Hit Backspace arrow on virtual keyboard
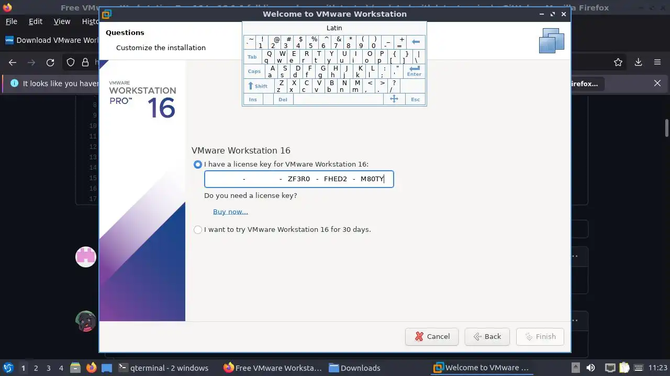 point(416,42)
